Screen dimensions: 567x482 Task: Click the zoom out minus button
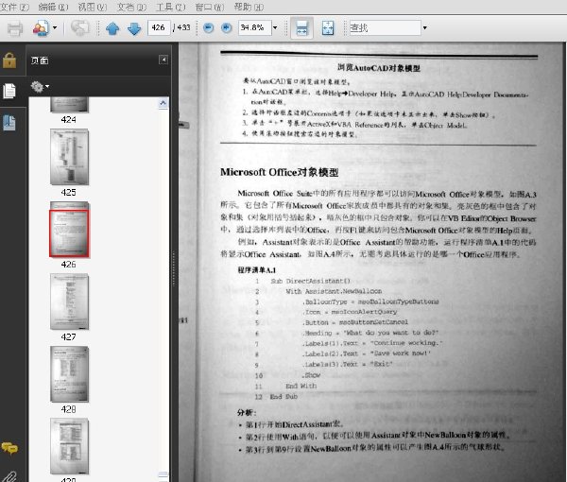pyautogui.click(x=208, y=27)
